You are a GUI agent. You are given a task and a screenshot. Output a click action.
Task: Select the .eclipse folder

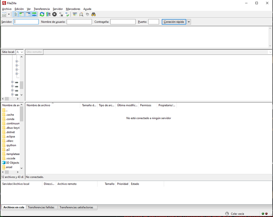[x=11, y=136]
